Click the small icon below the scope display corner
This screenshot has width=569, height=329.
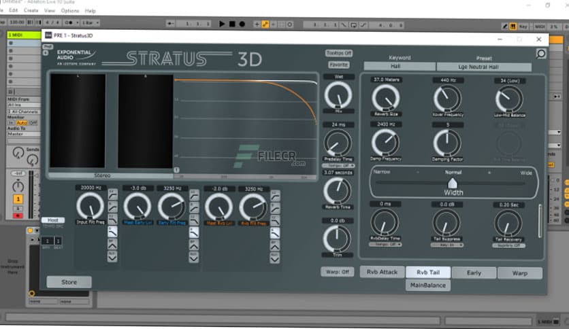tap(176, 170)
